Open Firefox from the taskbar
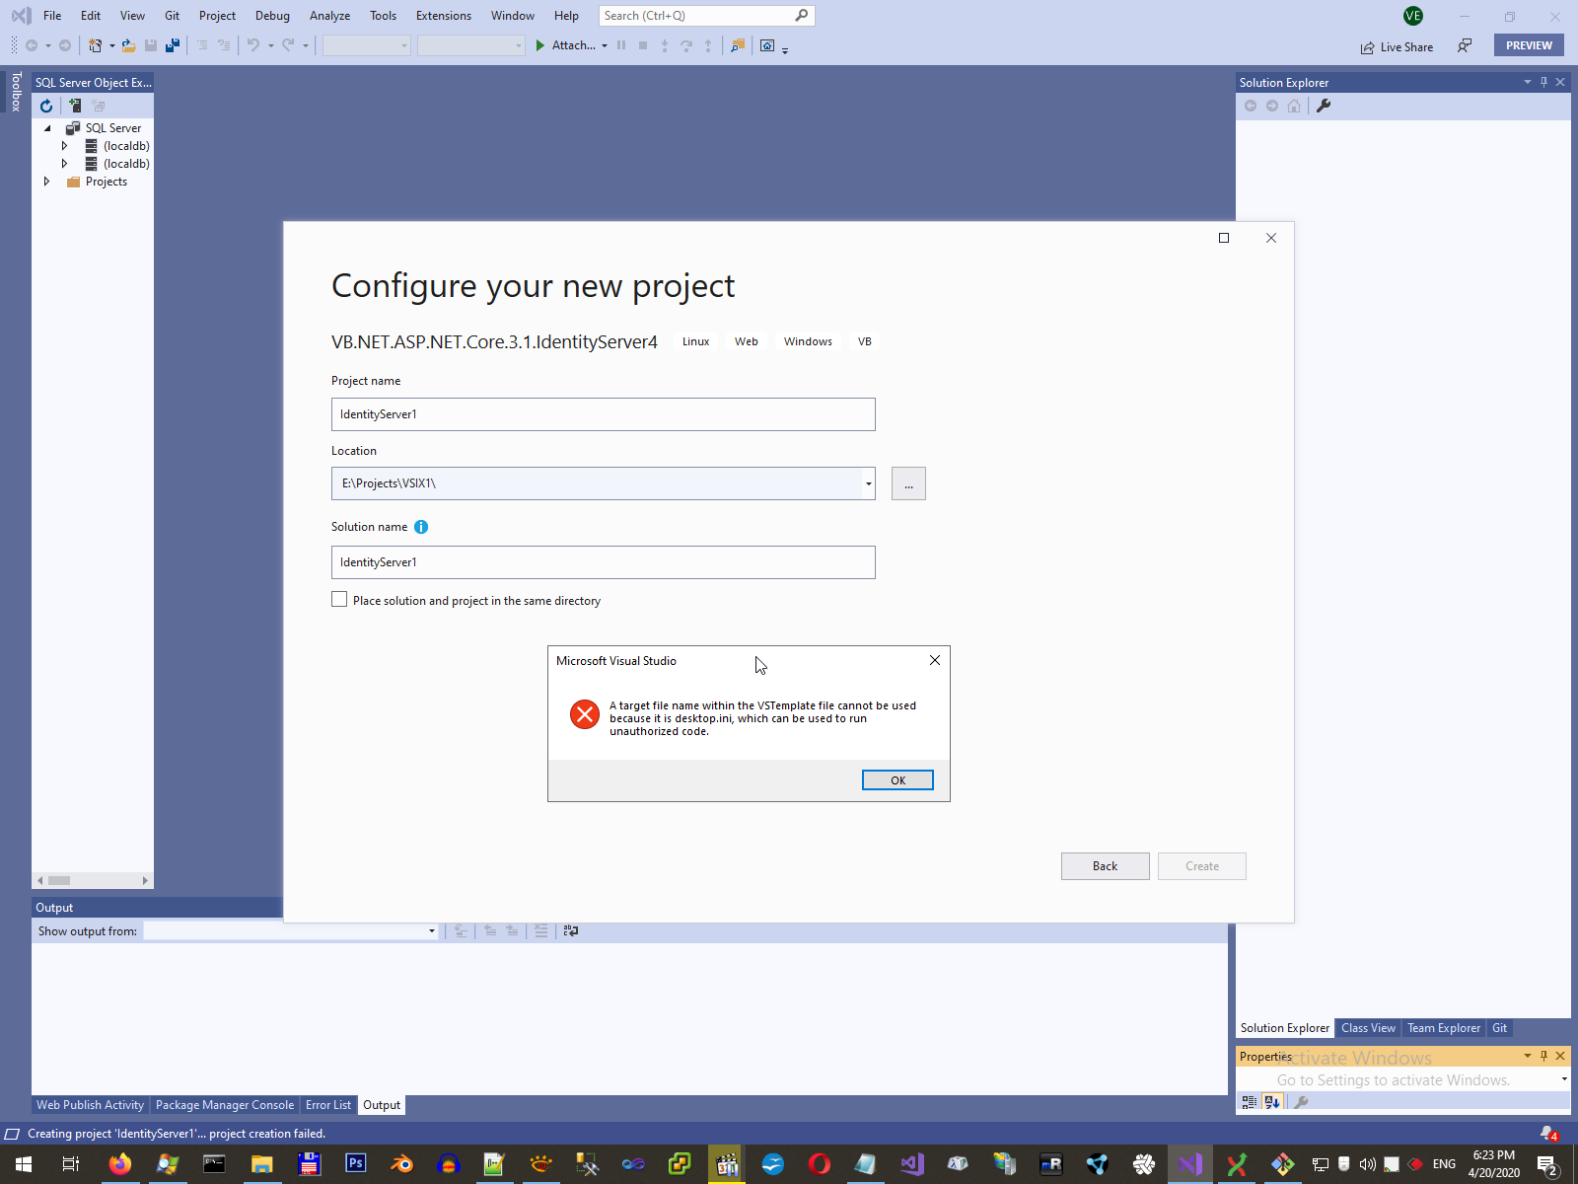The height and width of the screenshot is (1184, 1578). 119,1164
